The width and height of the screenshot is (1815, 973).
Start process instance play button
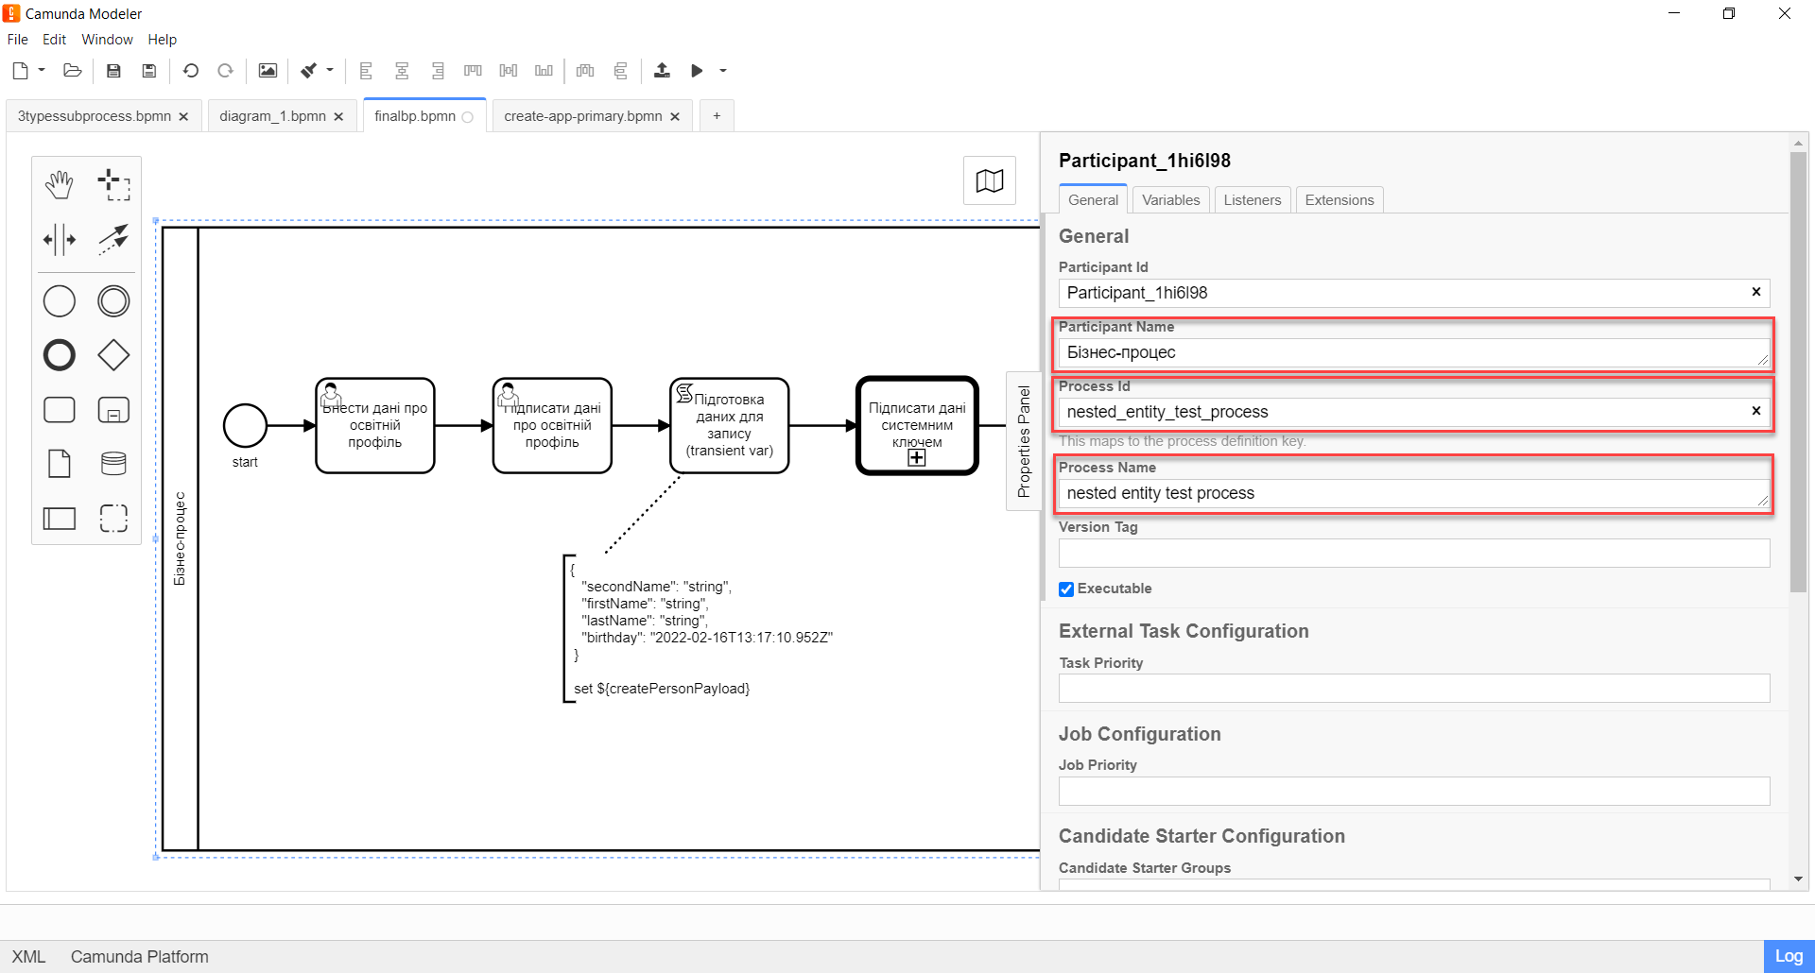click(697, 71)
